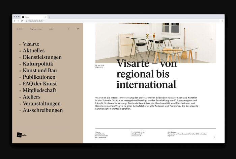Open the Veranstaltungen menu item
The image size is (236, 159).
(42, 104)
